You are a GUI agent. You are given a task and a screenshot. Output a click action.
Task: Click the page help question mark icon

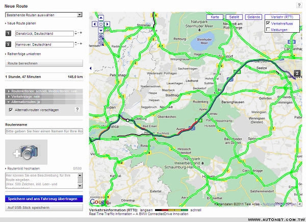(299, 5)
